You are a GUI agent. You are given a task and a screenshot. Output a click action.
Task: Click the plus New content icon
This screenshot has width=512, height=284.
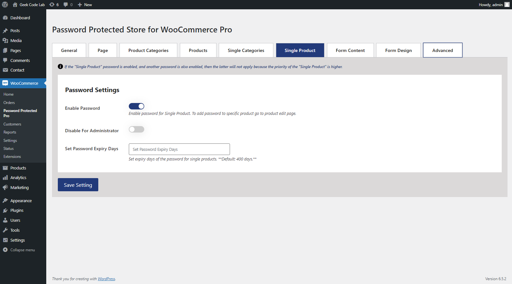point(80,4)
